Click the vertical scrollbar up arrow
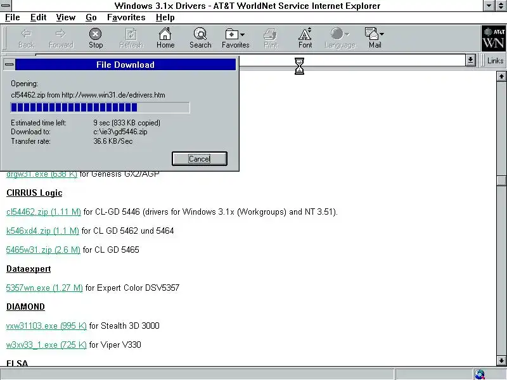This screenshot has width=507, height=380. pos(501,76)
